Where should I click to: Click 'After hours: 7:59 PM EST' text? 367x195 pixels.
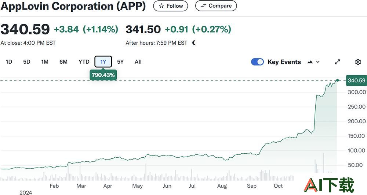pos(156,43)
